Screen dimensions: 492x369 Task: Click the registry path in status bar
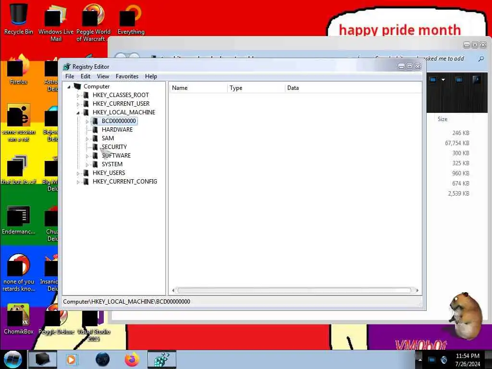coord(126,302)
